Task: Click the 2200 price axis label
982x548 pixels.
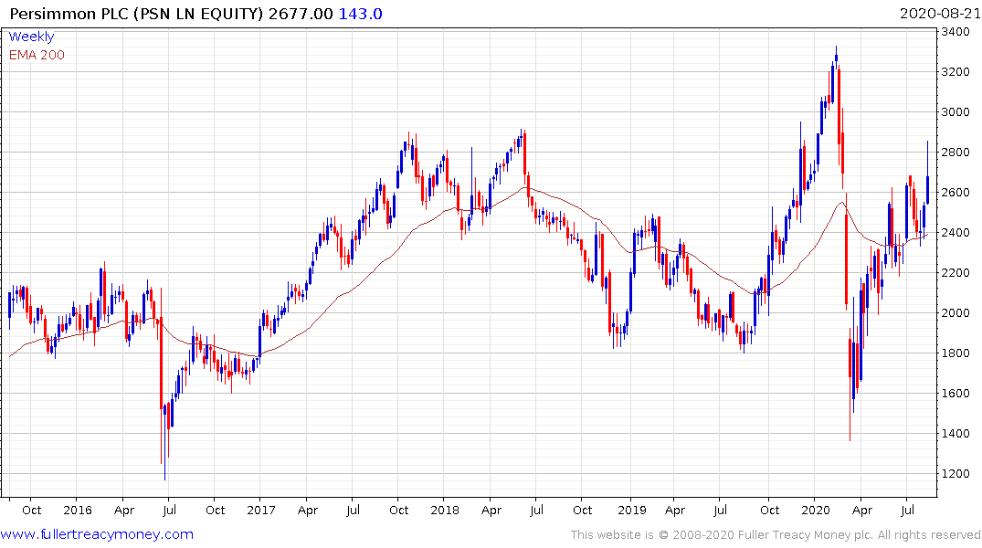Action: click(x=956, y=273)
